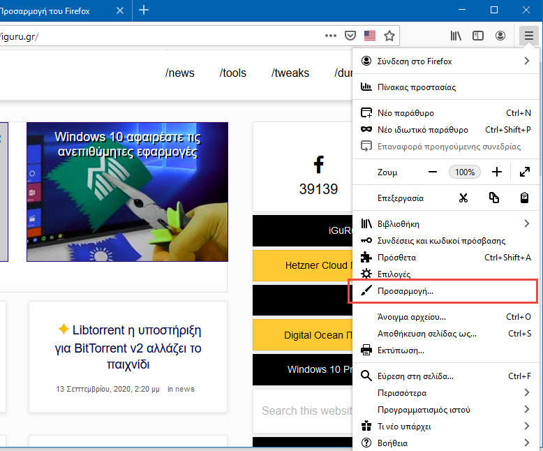The image size is (543, 451).
Task: Open the Library bookshelf icon in toolbar
Action: coord(456,36)
